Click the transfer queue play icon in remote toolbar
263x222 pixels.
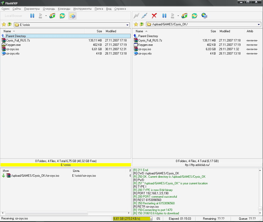[x=173, y=16]
